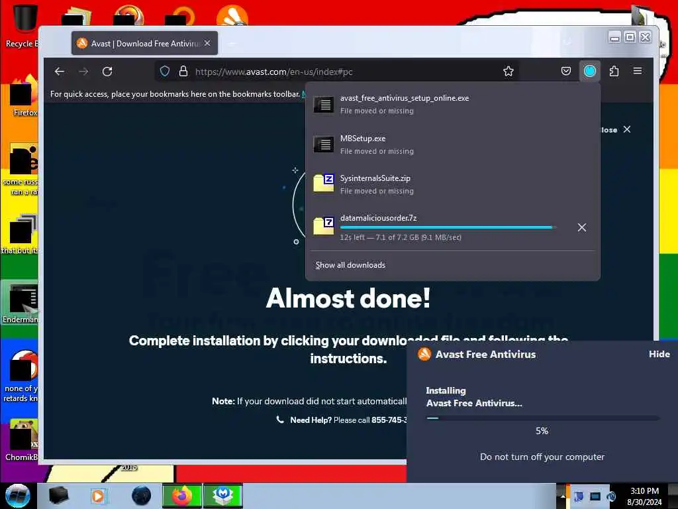The image size is (678, 509).
Task: Open media player taskbar icon
Action: [98, 496]
